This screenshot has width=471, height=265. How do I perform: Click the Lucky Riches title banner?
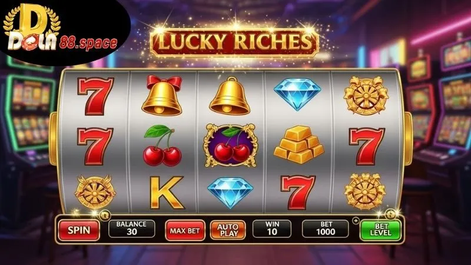tap(235, 42)
